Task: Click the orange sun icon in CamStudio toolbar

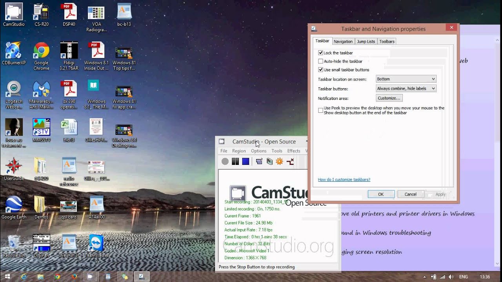Action: click(x=279, y=161)
